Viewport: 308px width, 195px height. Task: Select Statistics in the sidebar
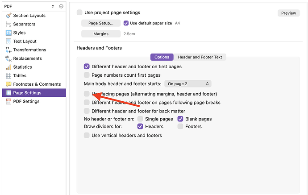tap(34, 67)
